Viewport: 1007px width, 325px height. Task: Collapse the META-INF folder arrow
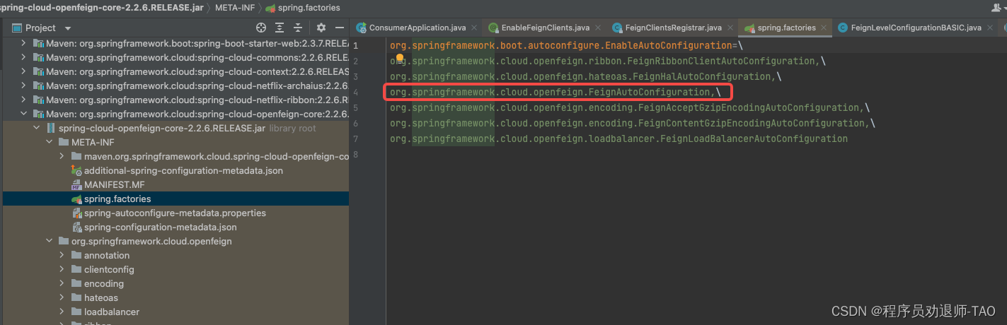click(x=49, y=143)
